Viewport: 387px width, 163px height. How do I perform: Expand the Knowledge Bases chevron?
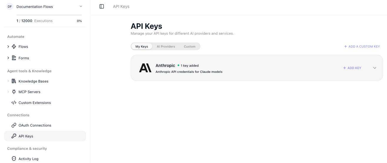(x=8, y=81)
